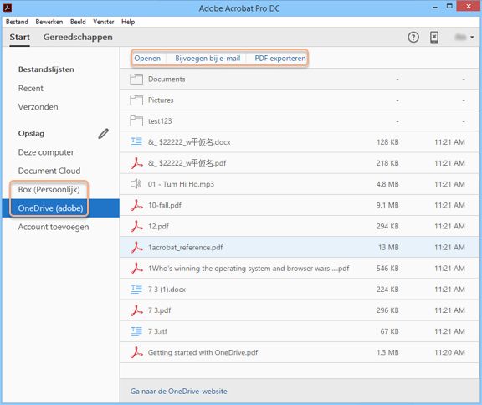
Task: Click the PDF icon next to 12.pdf
Action: coord(136,226)
